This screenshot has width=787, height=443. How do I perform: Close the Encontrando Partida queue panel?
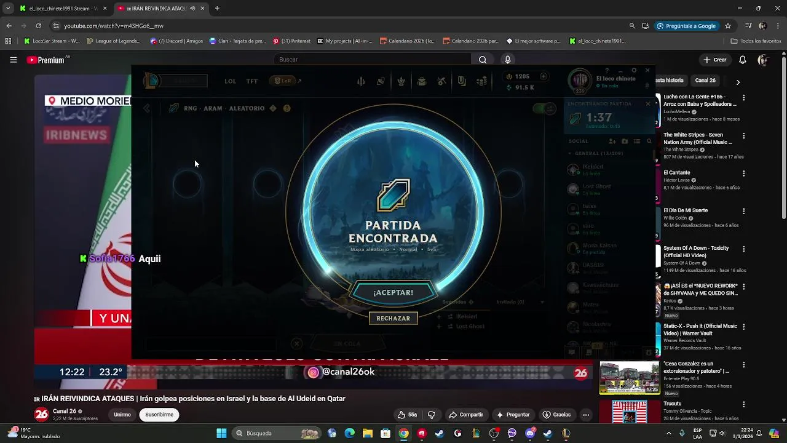coord(647,103)
